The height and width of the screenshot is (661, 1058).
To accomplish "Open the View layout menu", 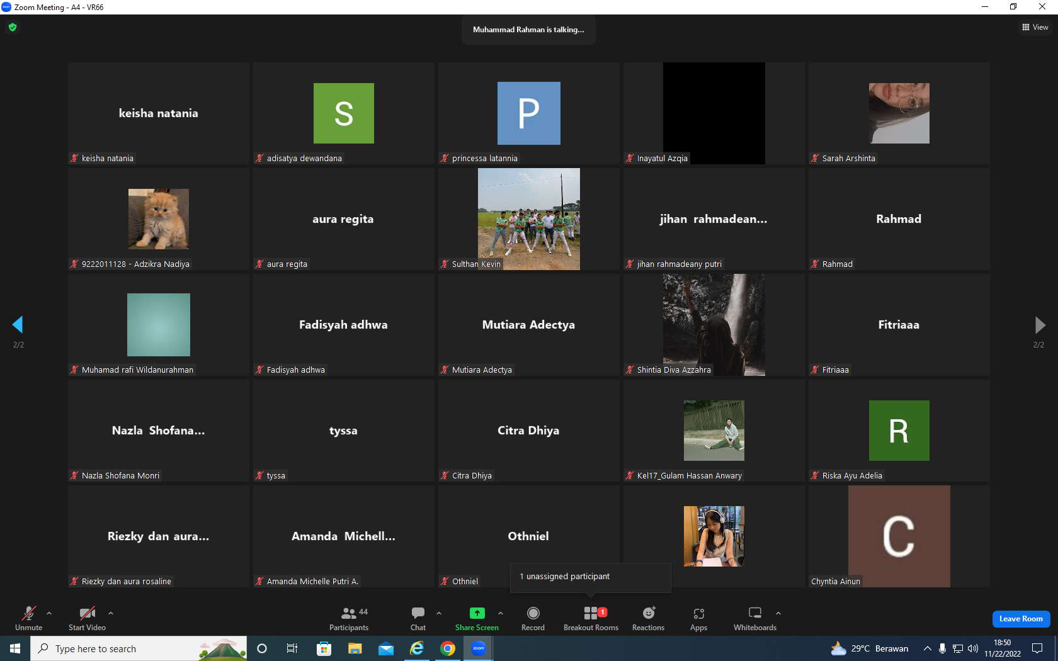I will pos(1035,27).
